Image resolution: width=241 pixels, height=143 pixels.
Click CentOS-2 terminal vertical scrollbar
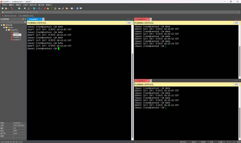click(x=240, y=61)
